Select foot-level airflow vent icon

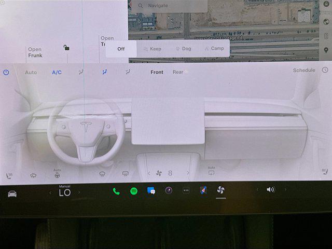[128, 72]
